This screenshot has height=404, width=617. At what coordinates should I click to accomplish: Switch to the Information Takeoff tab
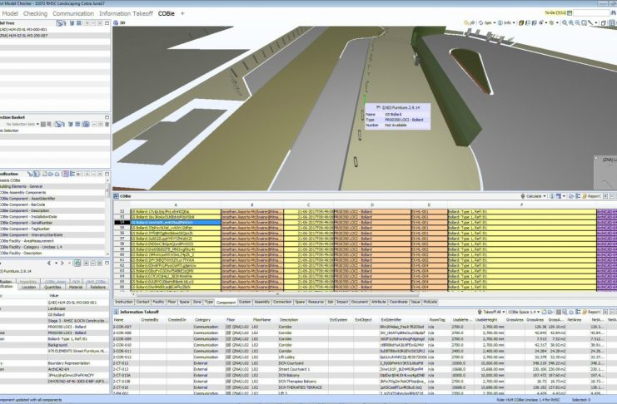(126, 13)
